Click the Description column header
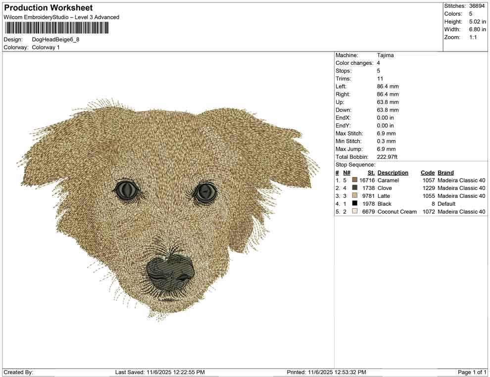The height and width of the screenshot is (377, 490). 393,172
